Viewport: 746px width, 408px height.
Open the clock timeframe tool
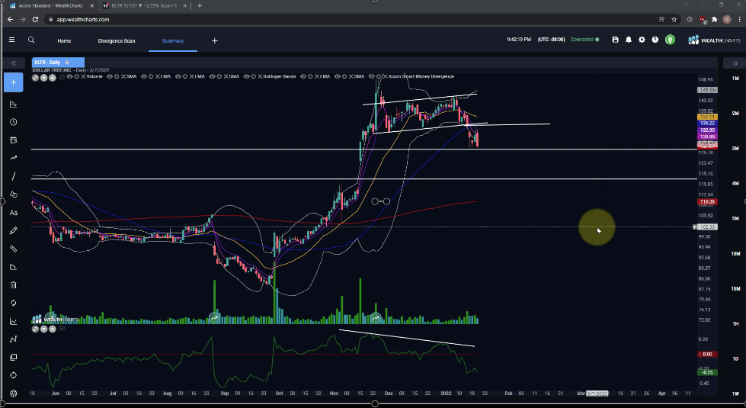(13, 122)
